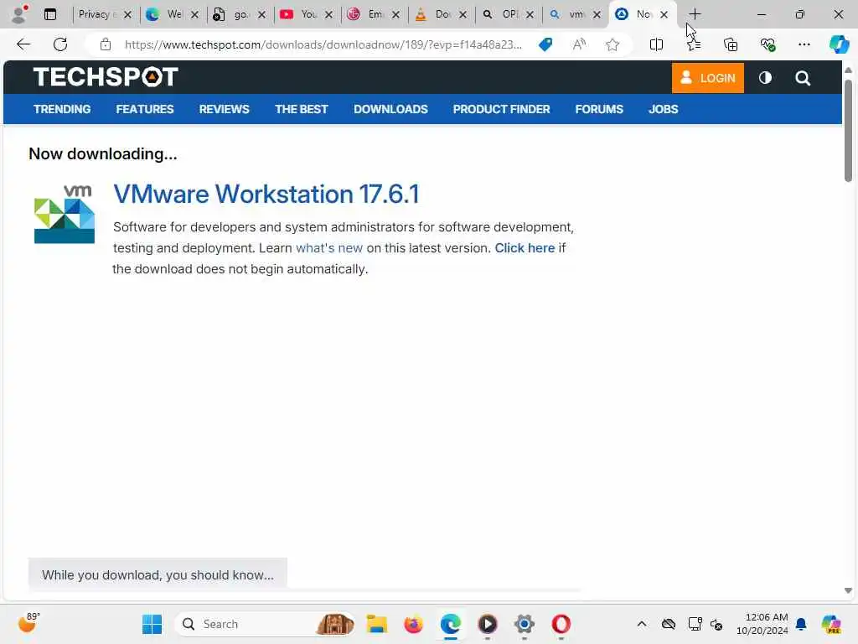The width and height of the screenshot is (858, 644).
Task: Open the DOWNLOADS section
Action: [x=390, y=109]
